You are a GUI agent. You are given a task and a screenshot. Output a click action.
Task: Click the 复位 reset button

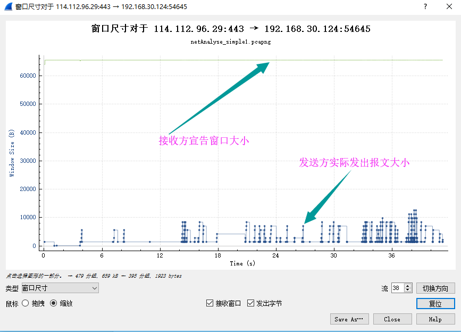(435, 303)
